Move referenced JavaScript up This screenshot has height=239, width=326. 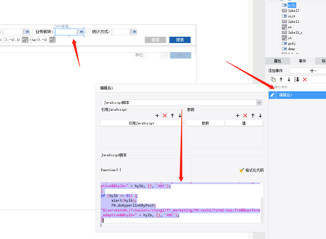(x=172, y=116)
